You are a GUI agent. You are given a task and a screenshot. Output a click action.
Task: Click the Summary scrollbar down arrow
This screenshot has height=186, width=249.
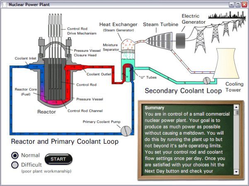tap(236, 172)
